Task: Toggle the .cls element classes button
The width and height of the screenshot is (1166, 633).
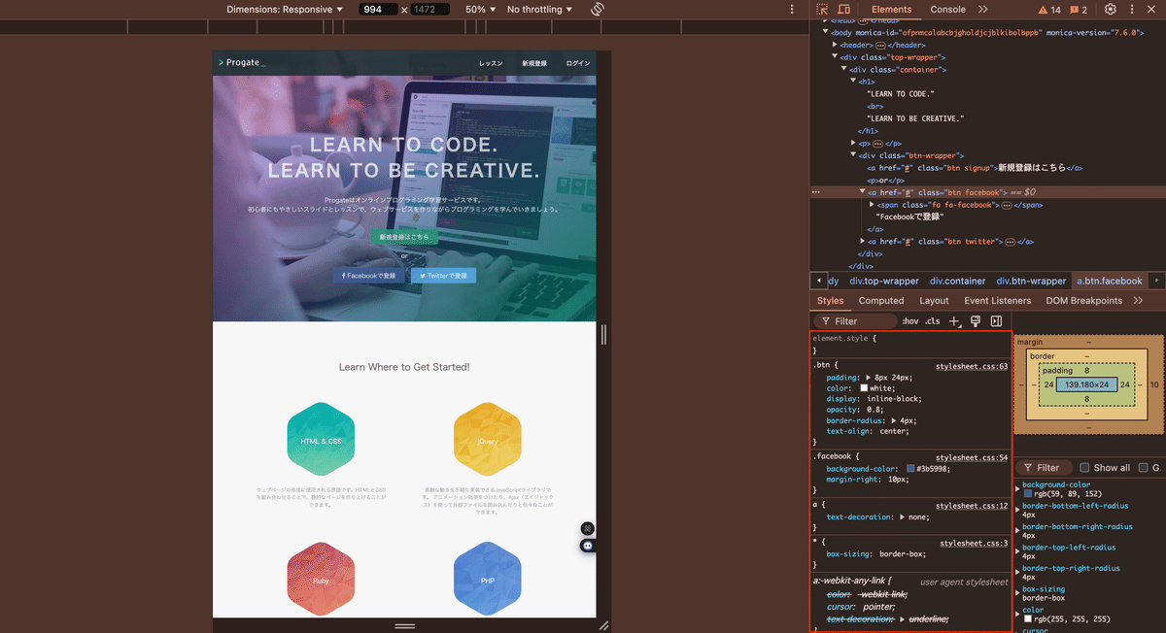Action: 932,321
